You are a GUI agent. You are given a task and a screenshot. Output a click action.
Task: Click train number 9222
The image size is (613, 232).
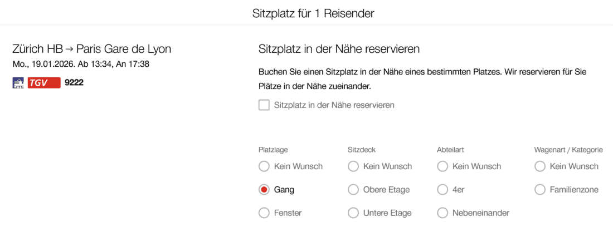point(74,83)
